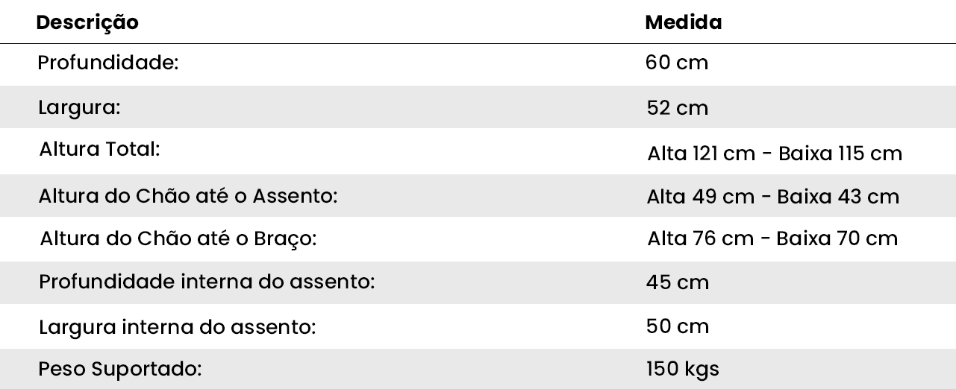Select the Peso Suportado row label
The width and height of the screenshot is (956, 389).
click(x=120, y=369)
